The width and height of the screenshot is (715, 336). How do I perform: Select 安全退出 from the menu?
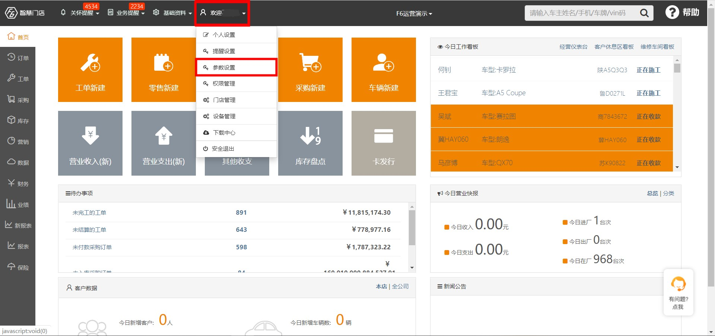[236, 148]
